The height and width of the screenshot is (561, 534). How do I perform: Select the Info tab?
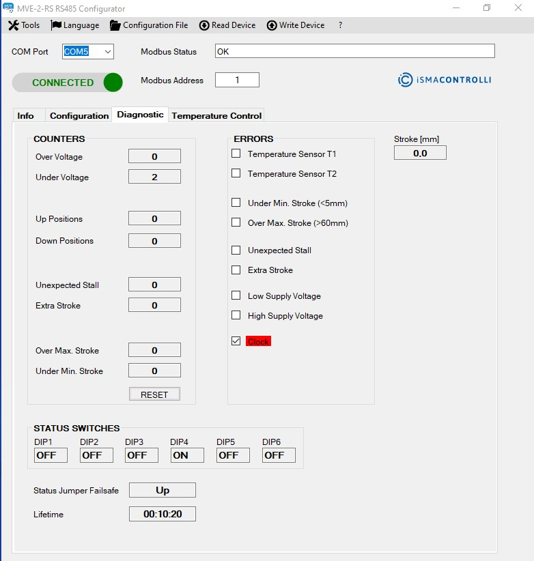(x=26, y=115)
